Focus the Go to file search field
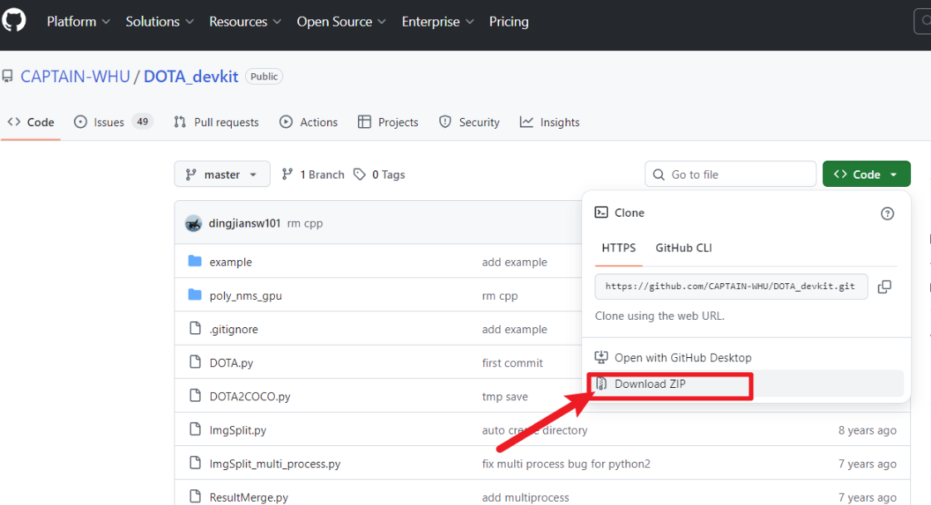The image size is (931, 505). tap(730, 174)
